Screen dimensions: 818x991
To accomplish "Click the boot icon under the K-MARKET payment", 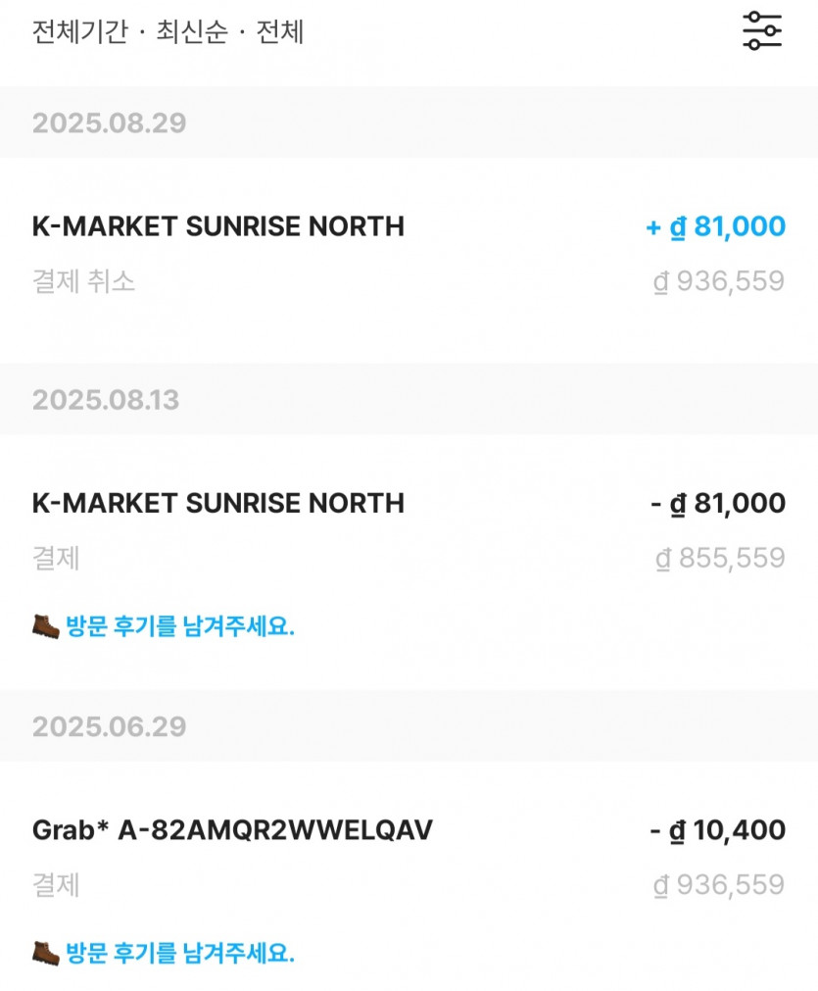I will click(x=45, y=625).
